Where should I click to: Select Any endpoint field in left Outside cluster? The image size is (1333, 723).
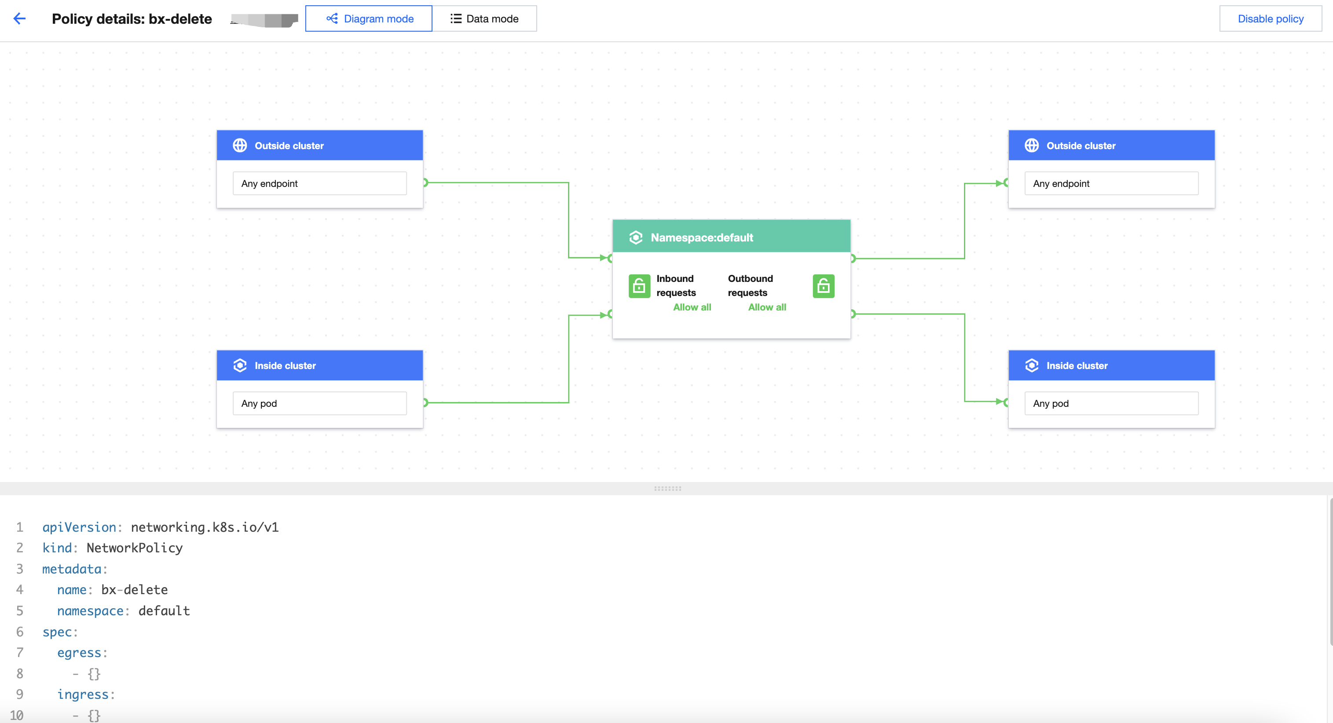tap(319, 183)
